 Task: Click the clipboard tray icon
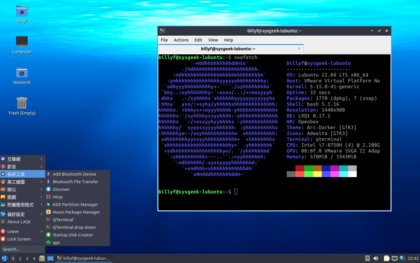[x=386, y=258]
